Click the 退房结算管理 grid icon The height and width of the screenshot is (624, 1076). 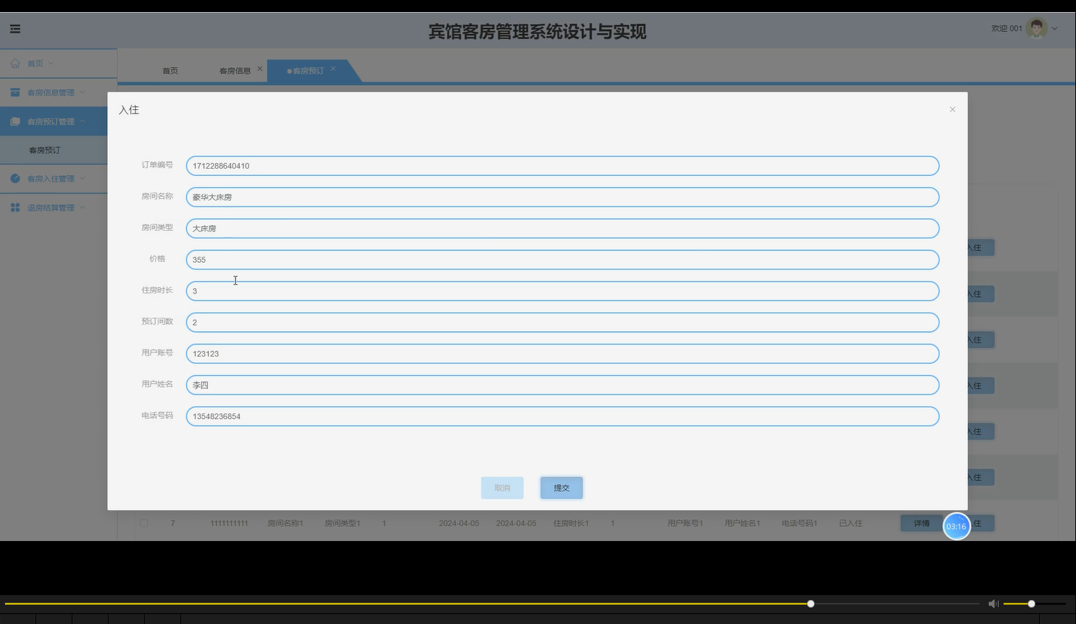pos(15,207)
